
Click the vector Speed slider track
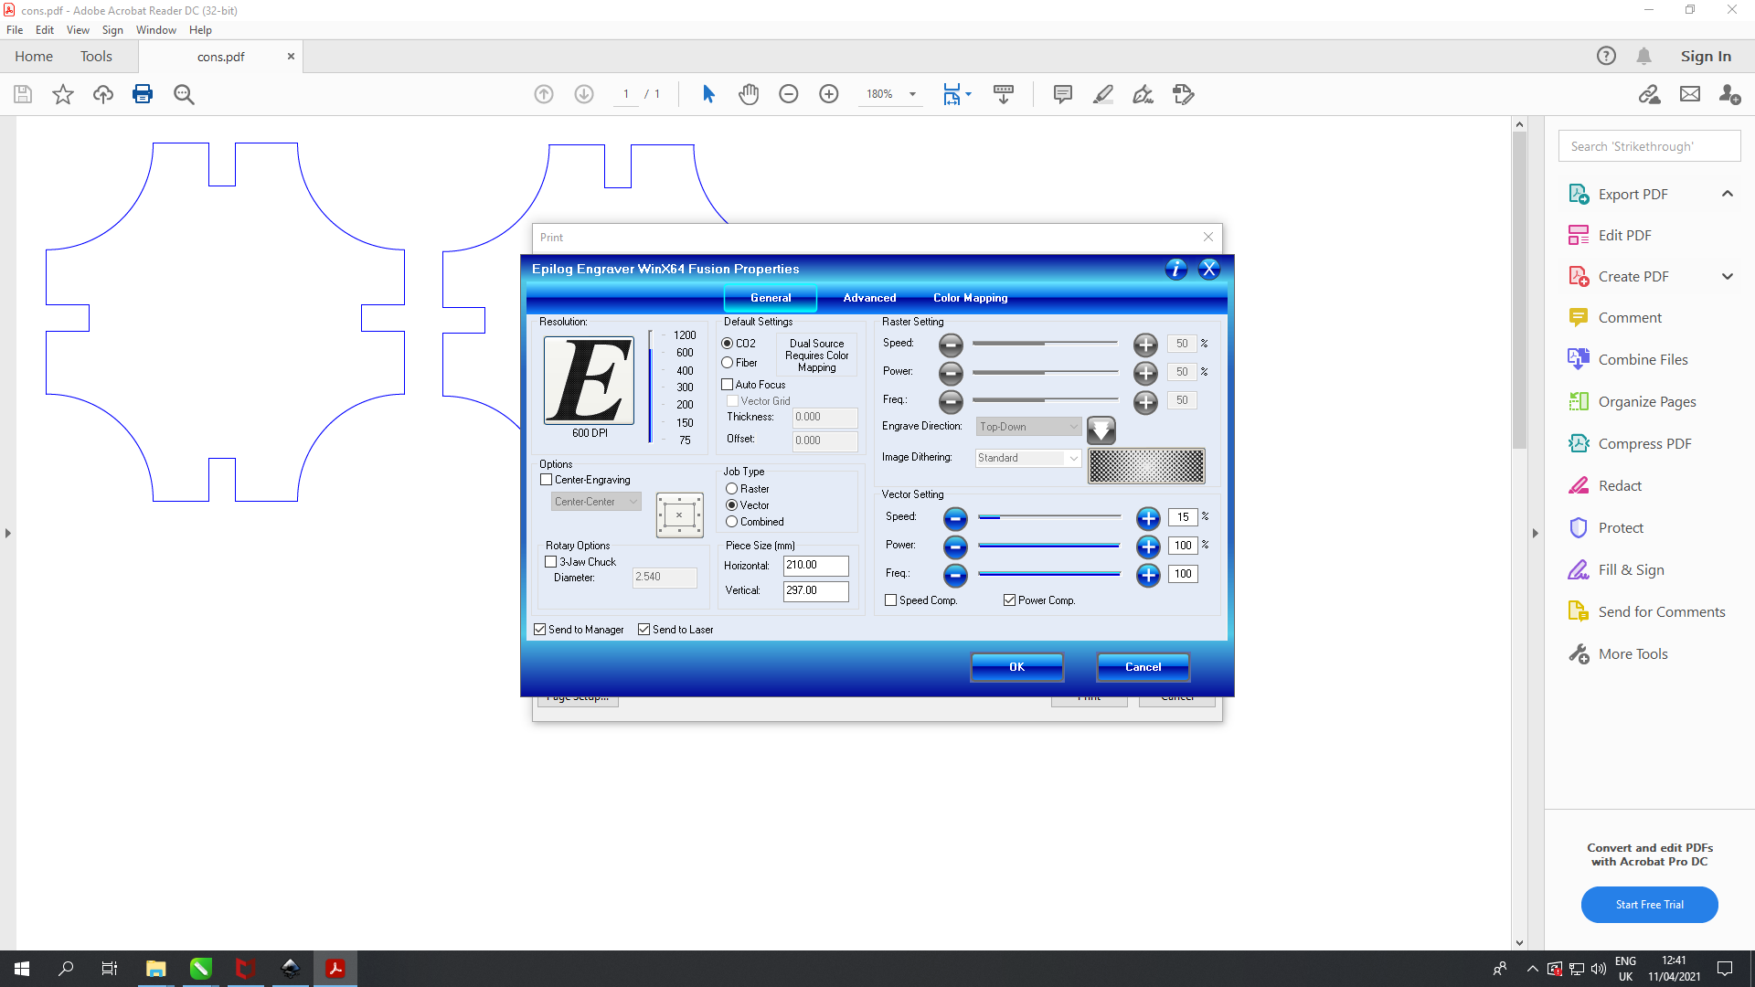point(1049,517)
